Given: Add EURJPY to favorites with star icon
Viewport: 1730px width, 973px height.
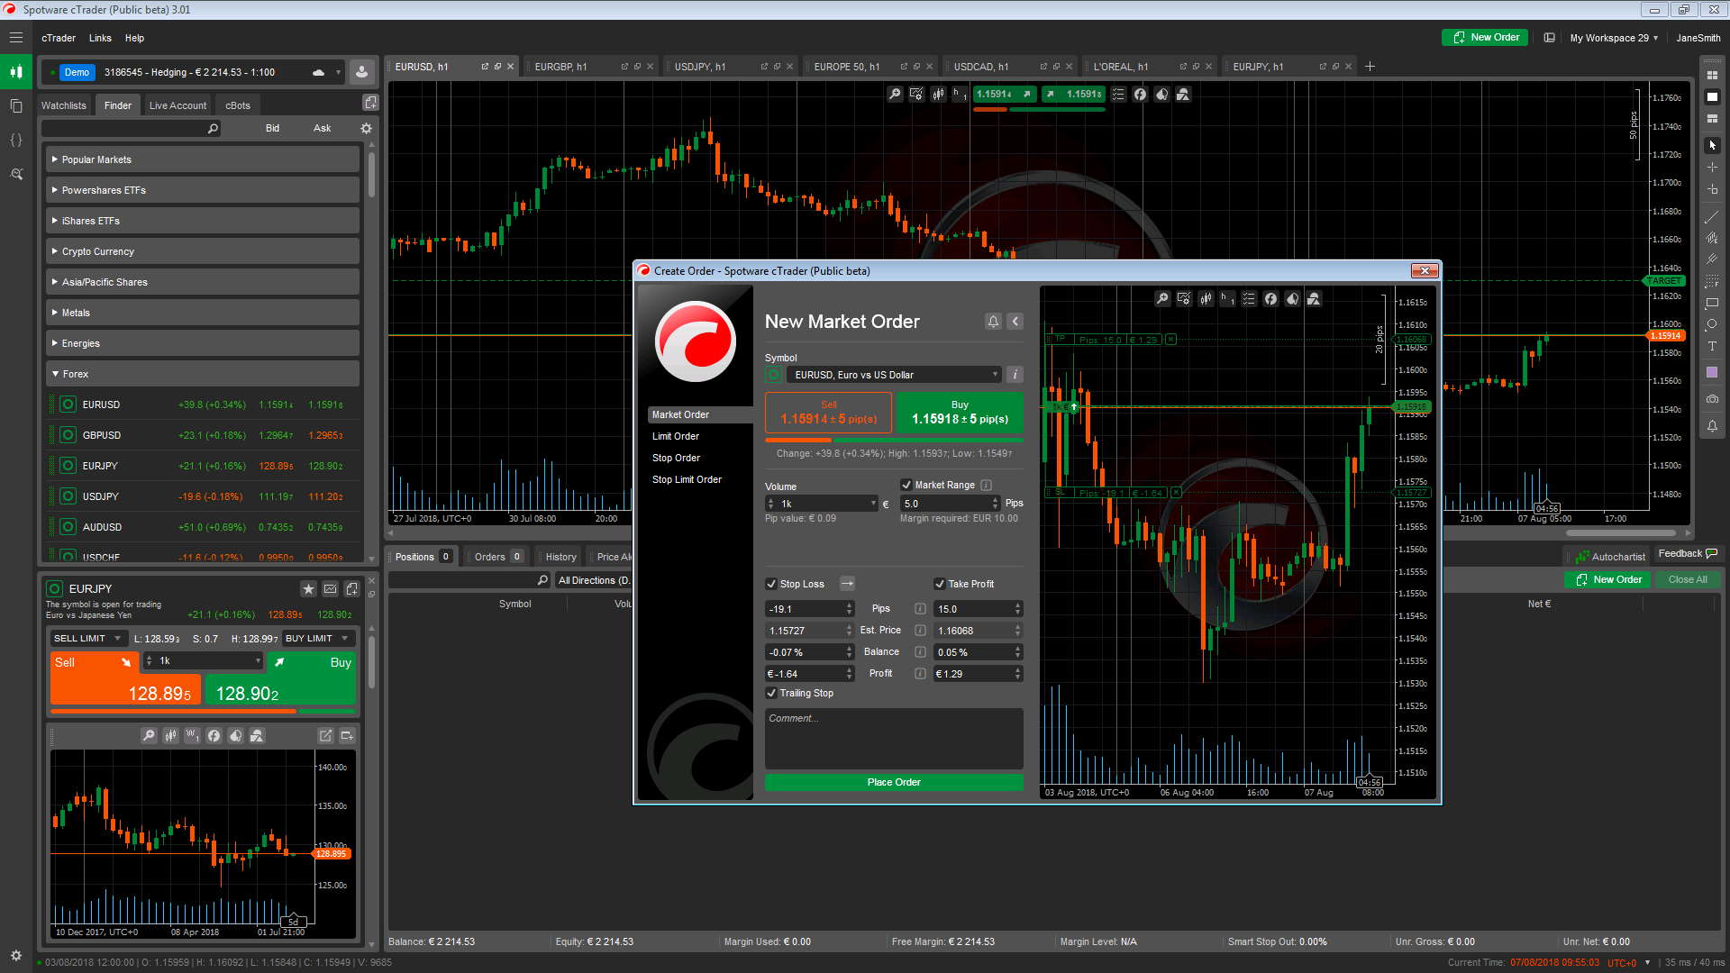Looking at the screenshot, I should pyautogui.click(x=308, y=589).
